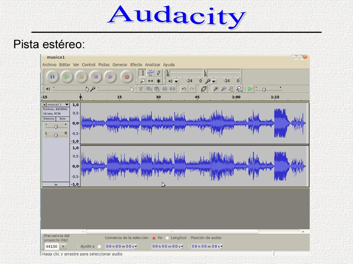Open the Analizar menu
This screenshot has width=353, height=264.
(x=153, y=65)
